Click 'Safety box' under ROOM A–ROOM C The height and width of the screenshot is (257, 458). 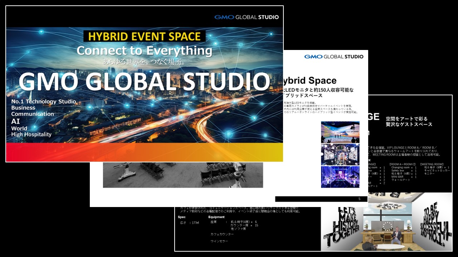coord(398,171)
